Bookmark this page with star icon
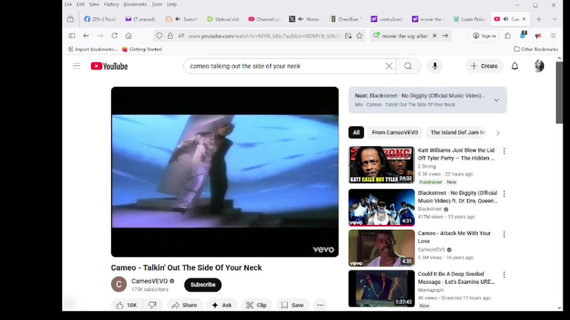The width and height of the screenshot is (570, 320). 359,36
